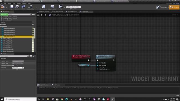Open Asset menu

pyautogui.click(x=10, y=3)
